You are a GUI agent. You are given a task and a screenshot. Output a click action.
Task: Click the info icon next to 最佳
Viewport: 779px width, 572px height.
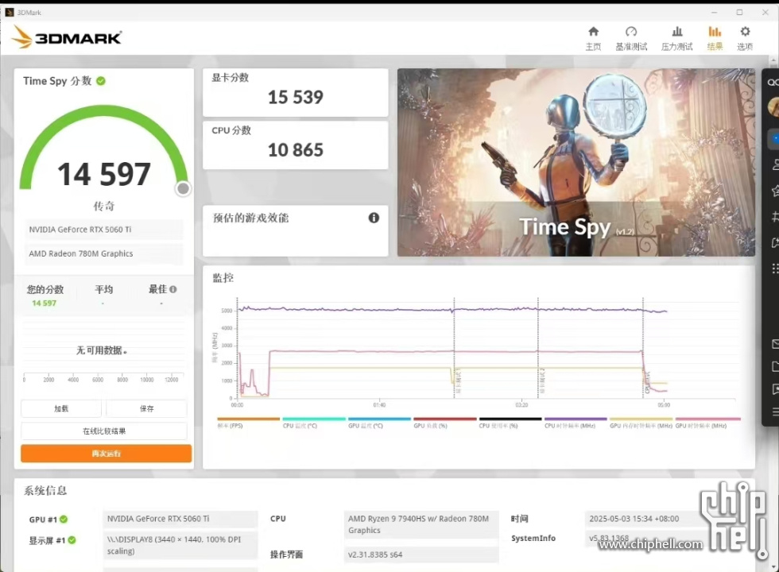coord(173,289)
